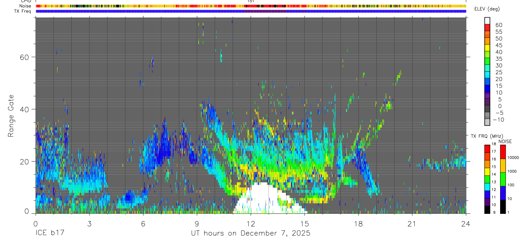
Task: Click the "3" tick on the UT hours axis
Action: [x=89, y=224]
